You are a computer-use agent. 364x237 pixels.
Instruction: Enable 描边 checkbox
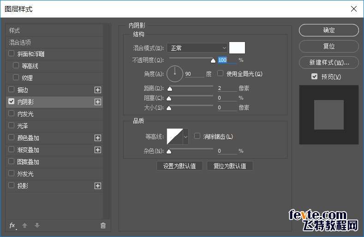point(11,89)
